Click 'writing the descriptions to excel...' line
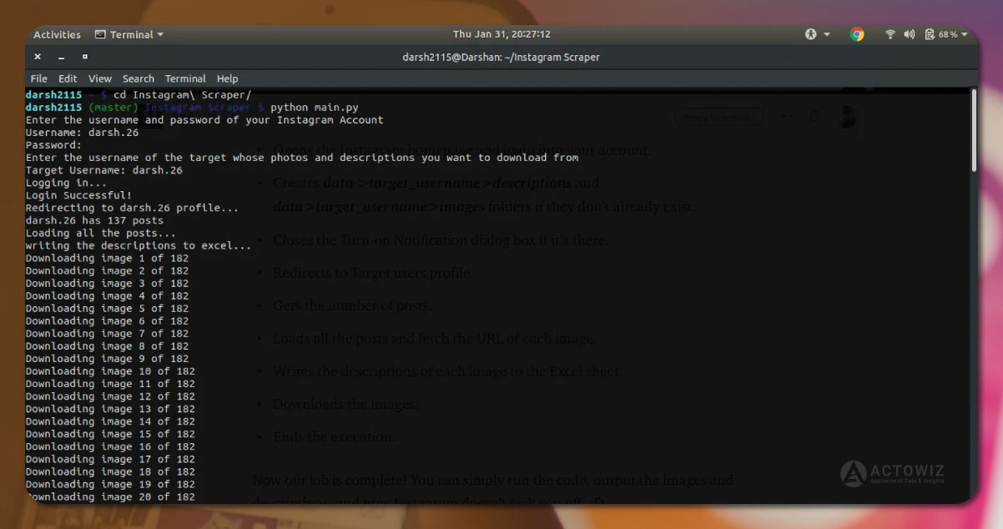The width and height of the screenshot is (1003, 529). pyautogui.click(x=139, y=245)
